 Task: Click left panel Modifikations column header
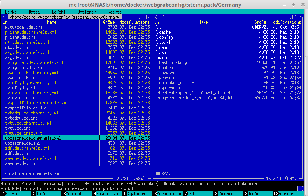[x=134, y=22]
